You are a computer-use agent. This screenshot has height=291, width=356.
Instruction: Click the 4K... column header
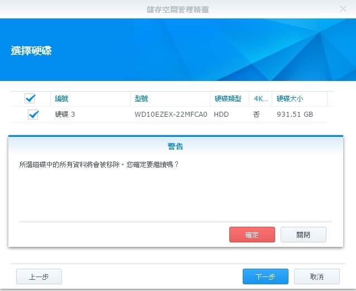261,99
